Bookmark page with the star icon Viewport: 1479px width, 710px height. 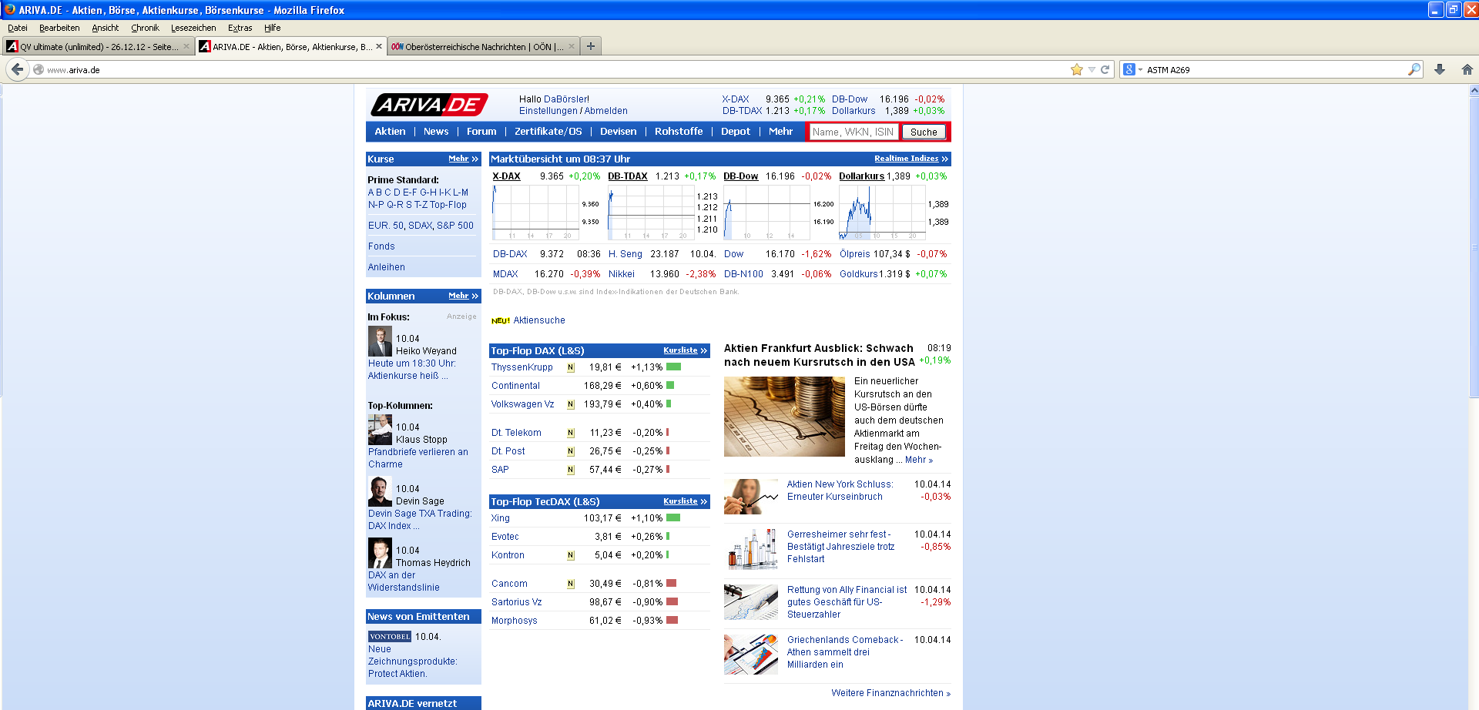point(1076,69)
